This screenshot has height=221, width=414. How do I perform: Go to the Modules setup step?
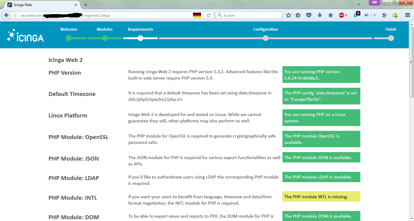(105, 29)
